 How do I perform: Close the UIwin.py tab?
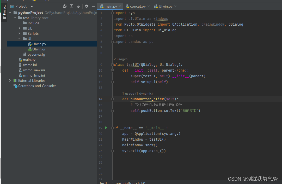click(x=175, y=6)
